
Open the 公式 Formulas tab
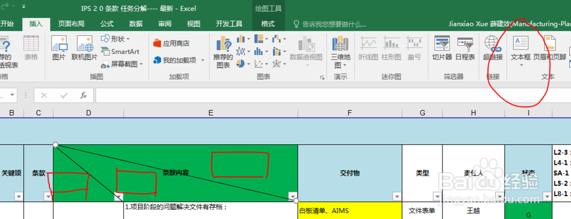pos(107,24)
